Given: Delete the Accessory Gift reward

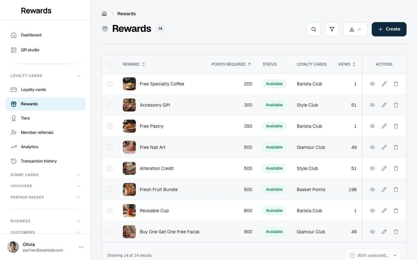Looking at the screenshot, I should (396, 105).
